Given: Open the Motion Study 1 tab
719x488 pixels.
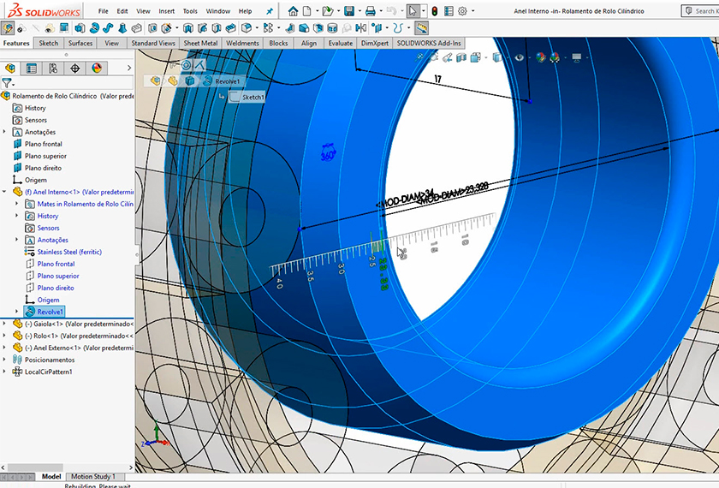Looking at the screenshot, I should 92,476.
